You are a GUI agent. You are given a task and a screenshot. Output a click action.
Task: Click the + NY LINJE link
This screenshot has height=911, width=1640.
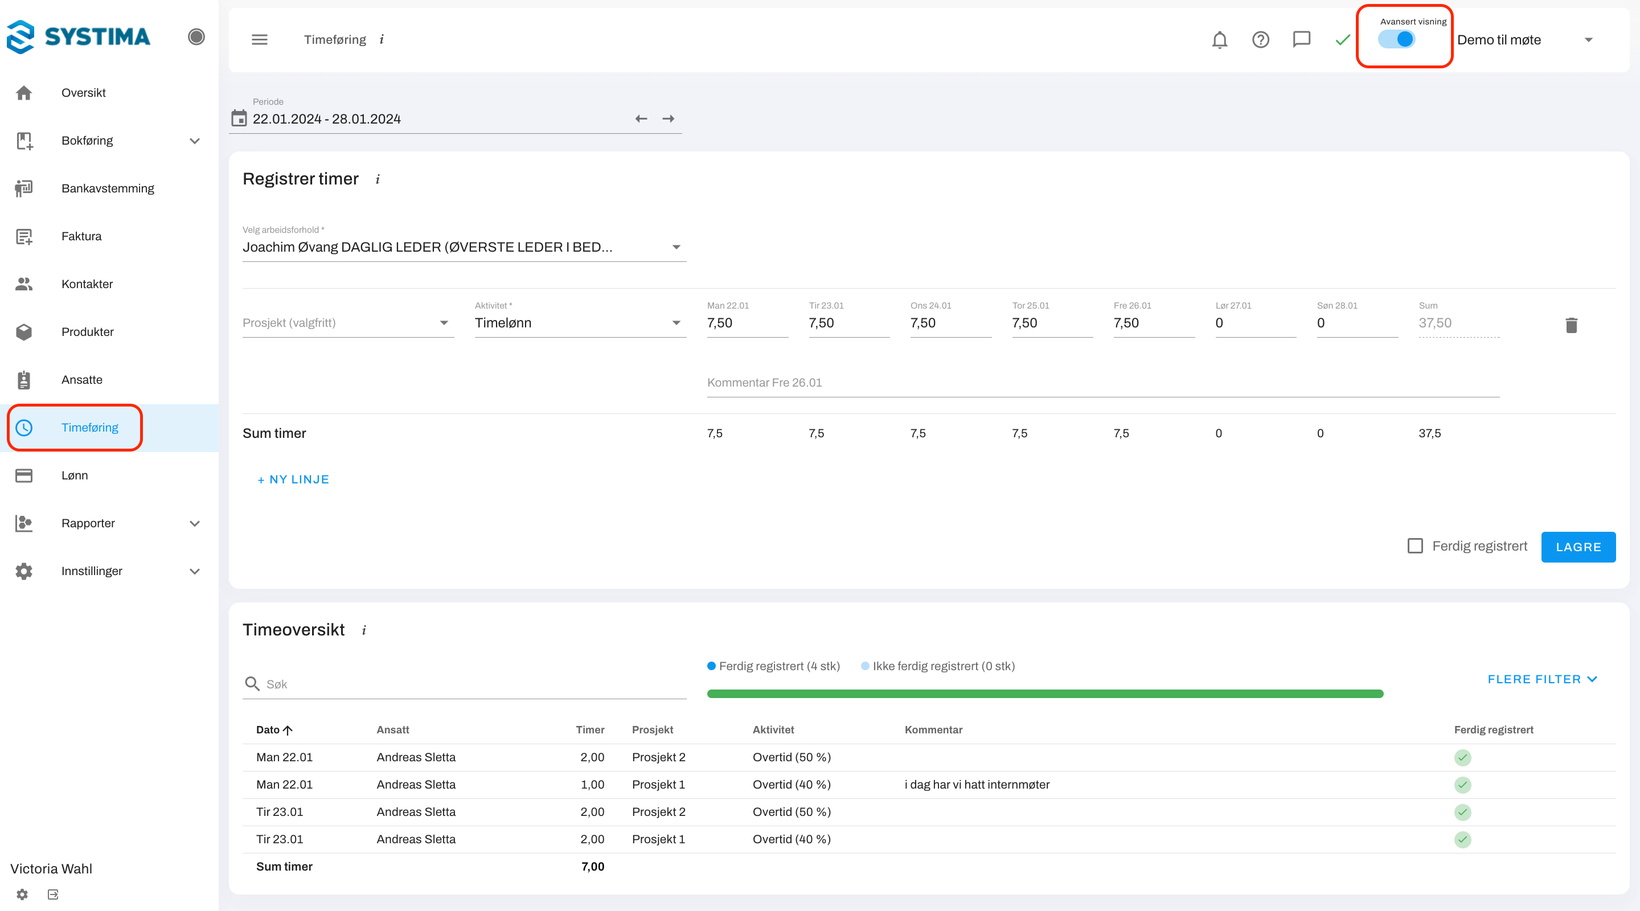pyautogui.click(x=293, y=479)
